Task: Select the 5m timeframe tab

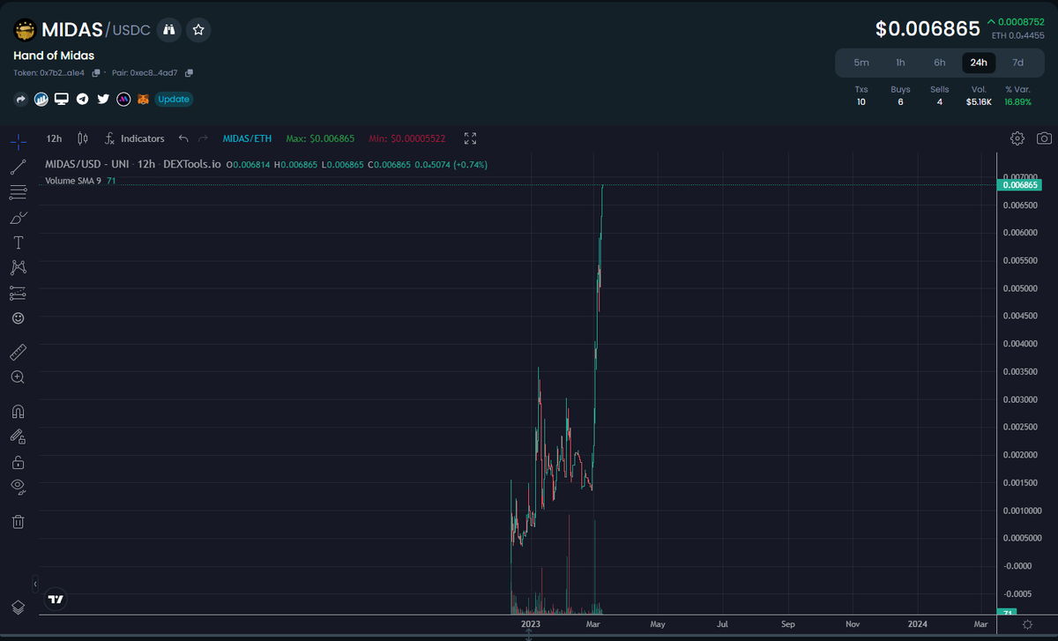Action: pyautogui.click(x=861, y=63)
